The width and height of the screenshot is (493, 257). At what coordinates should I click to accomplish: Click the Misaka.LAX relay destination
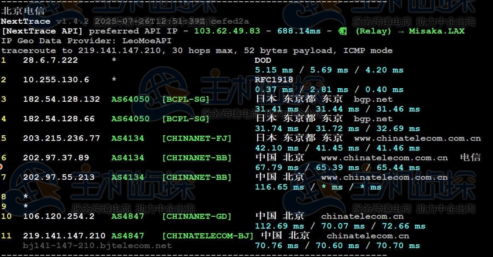437,31
